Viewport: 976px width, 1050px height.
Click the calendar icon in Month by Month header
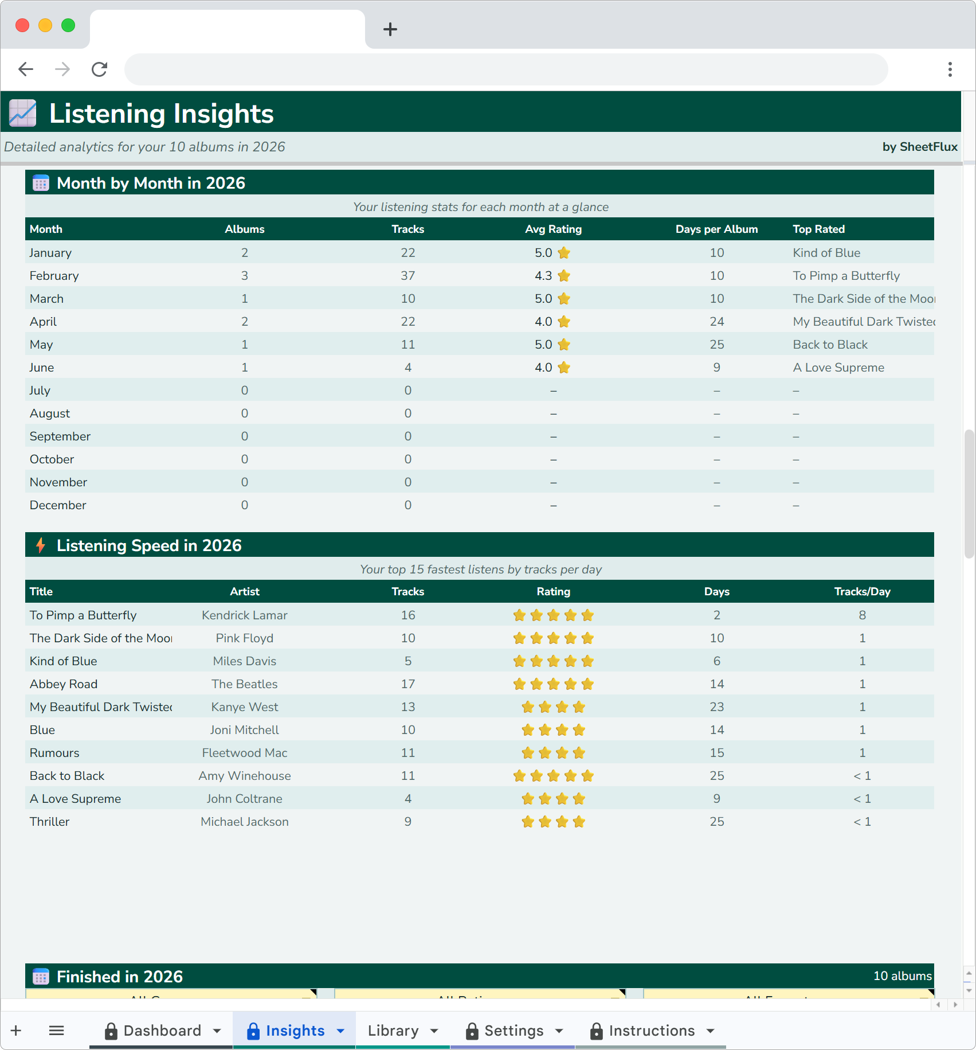tap(41, 183)
